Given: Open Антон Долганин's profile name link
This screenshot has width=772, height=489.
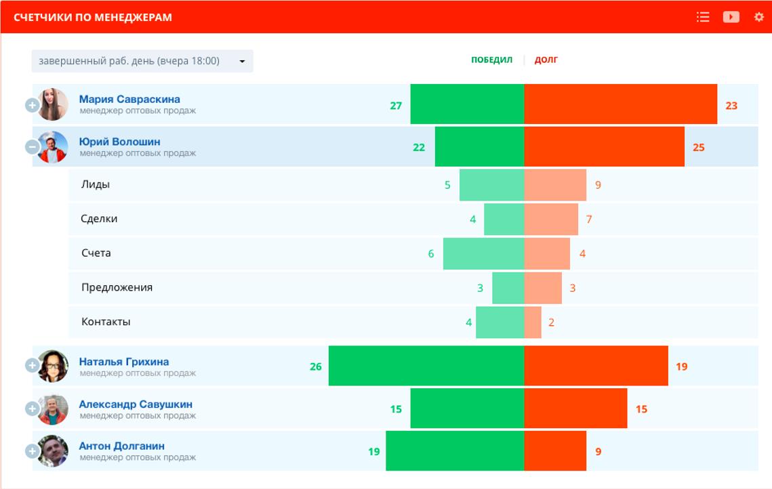Looking at the screenshot, I should 121,446.
